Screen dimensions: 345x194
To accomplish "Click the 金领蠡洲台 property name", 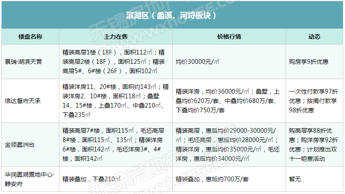I will click(x=20, y=145).
